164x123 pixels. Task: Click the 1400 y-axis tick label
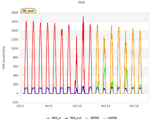coord(15,31)
